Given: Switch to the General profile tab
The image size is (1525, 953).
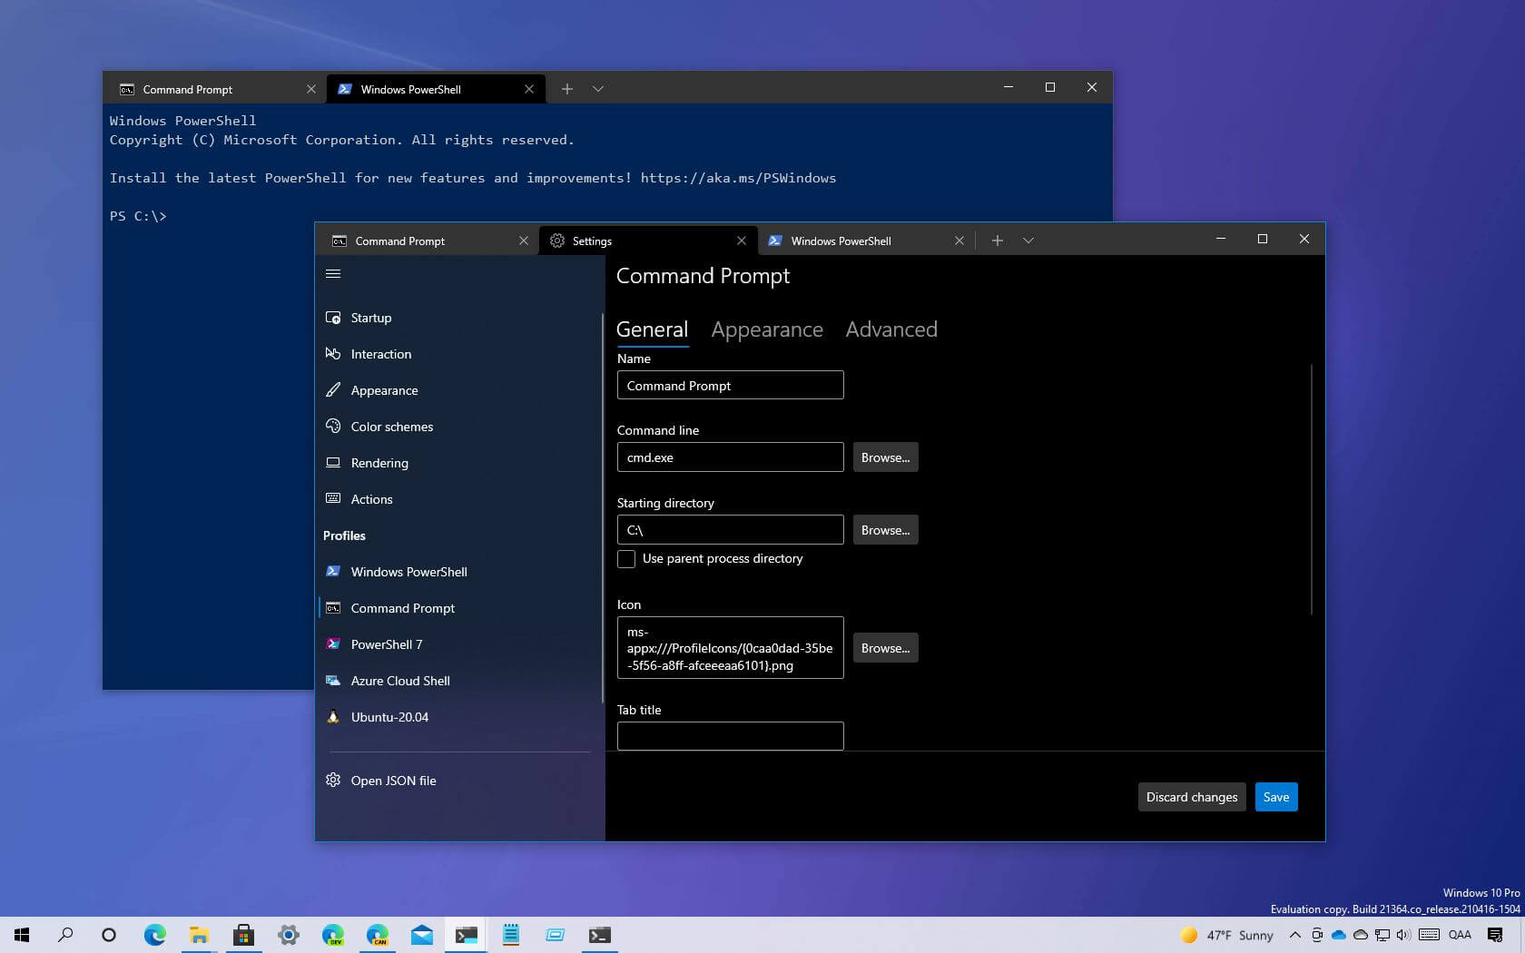Looking at the screenshot, I should point(652,329).
